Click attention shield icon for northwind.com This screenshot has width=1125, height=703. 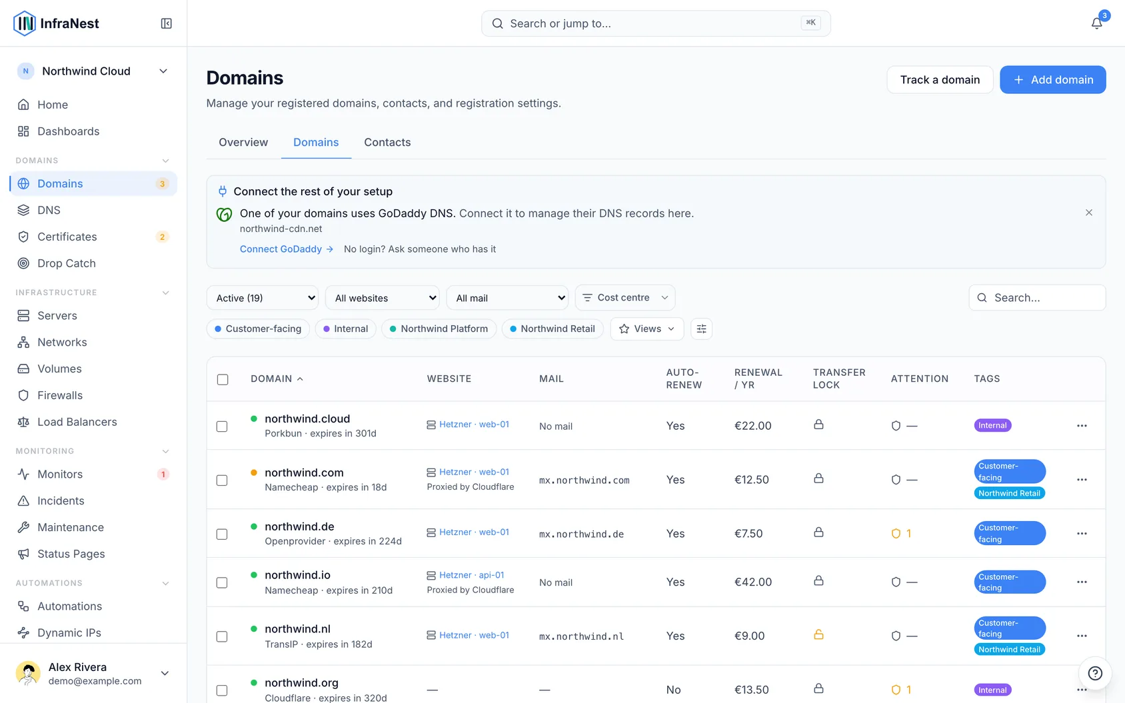pos(896,480)
